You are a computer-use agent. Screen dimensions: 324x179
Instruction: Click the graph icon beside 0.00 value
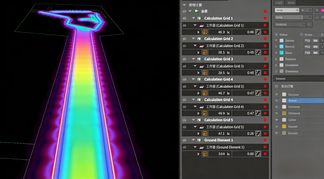click(x=258, y=154)
